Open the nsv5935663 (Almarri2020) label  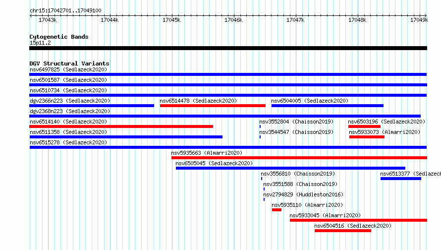(207, 153)
